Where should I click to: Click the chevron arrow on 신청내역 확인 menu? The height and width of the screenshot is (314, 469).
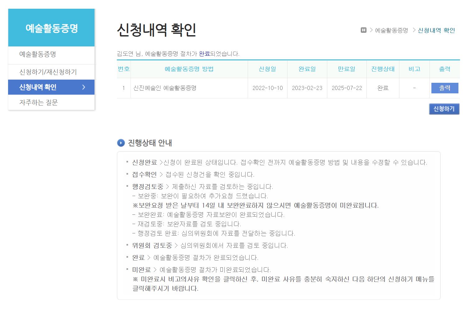click(x=83, y=87)
